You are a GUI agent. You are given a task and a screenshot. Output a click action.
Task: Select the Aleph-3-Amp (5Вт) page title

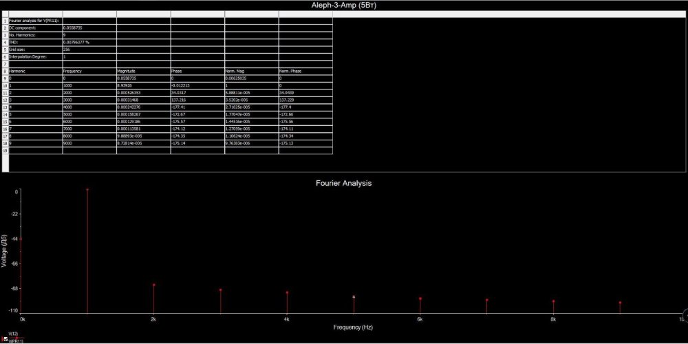point(344,6)
